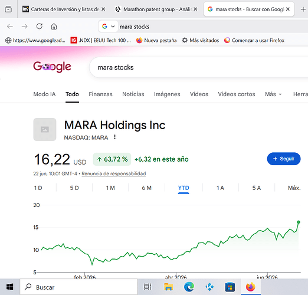Go to the Firefox home page icon
The image size is (308, 295).
54,26
